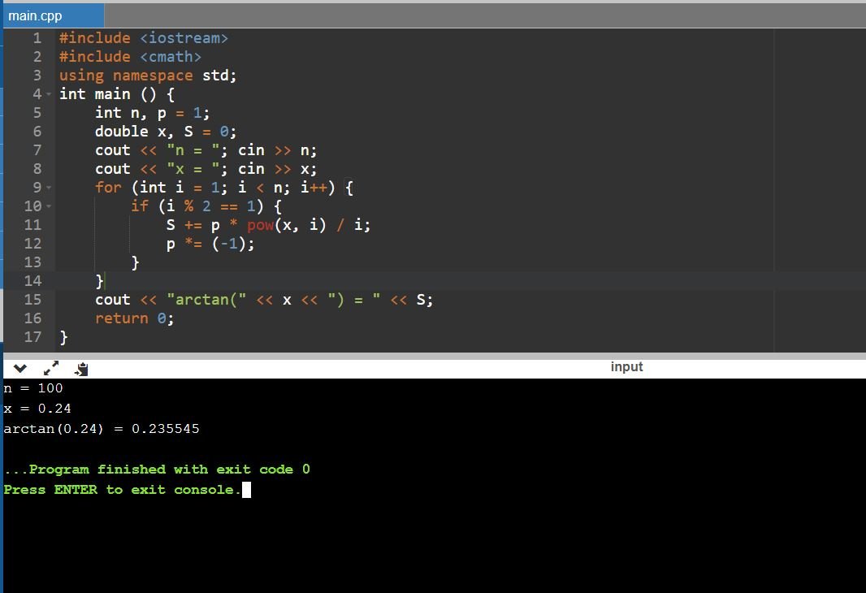Click 'using namespace std;' in editor
Screen dimensions: 866x593
coord(147,76)
